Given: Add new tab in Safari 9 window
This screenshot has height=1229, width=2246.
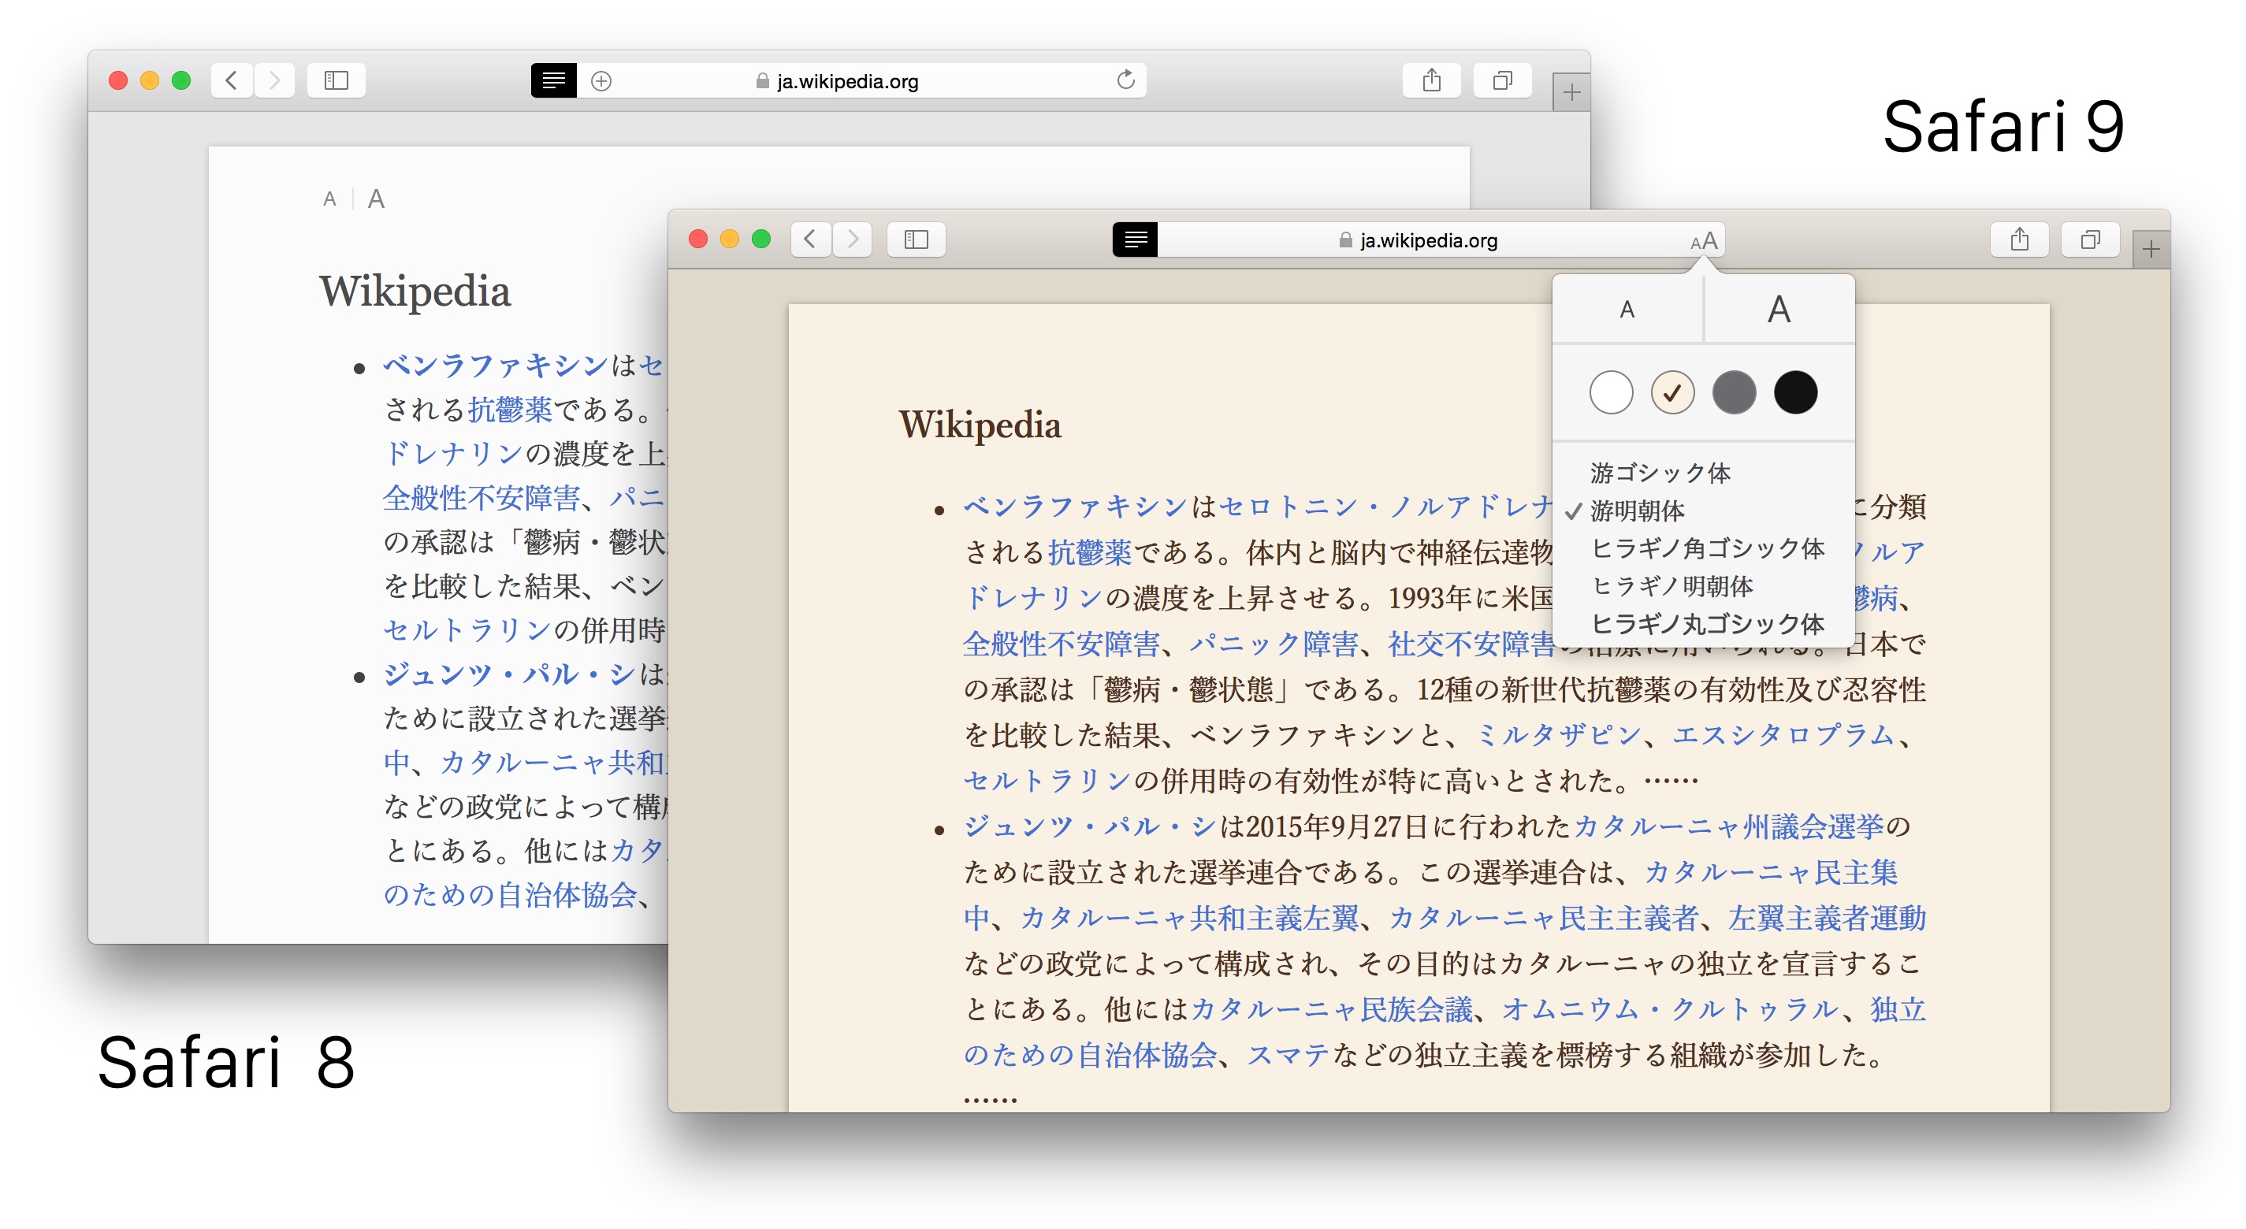Looking at the screenshot, I should pos(2151,251).
